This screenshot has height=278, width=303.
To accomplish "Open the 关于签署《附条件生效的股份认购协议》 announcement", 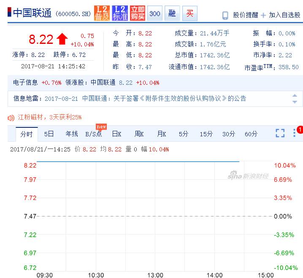I will click(x=164, y=99).
